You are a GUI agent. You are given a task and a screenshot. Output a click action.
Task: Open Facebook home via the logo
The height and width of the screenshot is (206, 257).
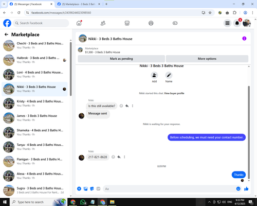[x=7, y=23]
